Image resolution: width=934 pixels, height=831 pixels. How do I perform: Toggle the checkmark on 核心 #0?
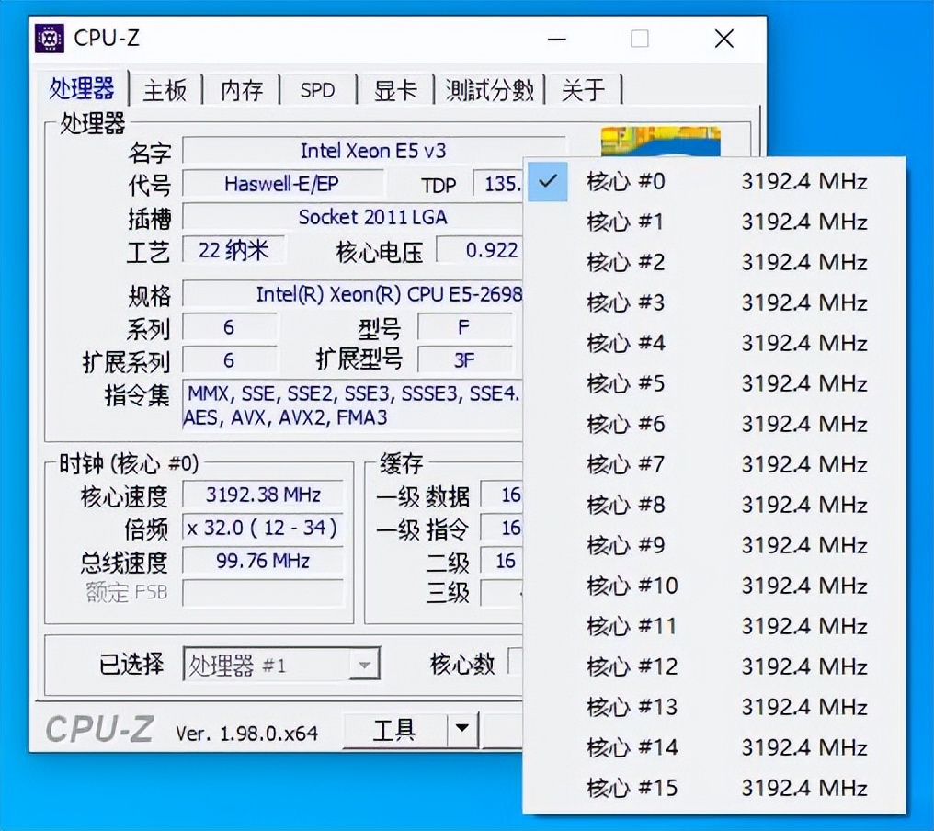point(548,182)
